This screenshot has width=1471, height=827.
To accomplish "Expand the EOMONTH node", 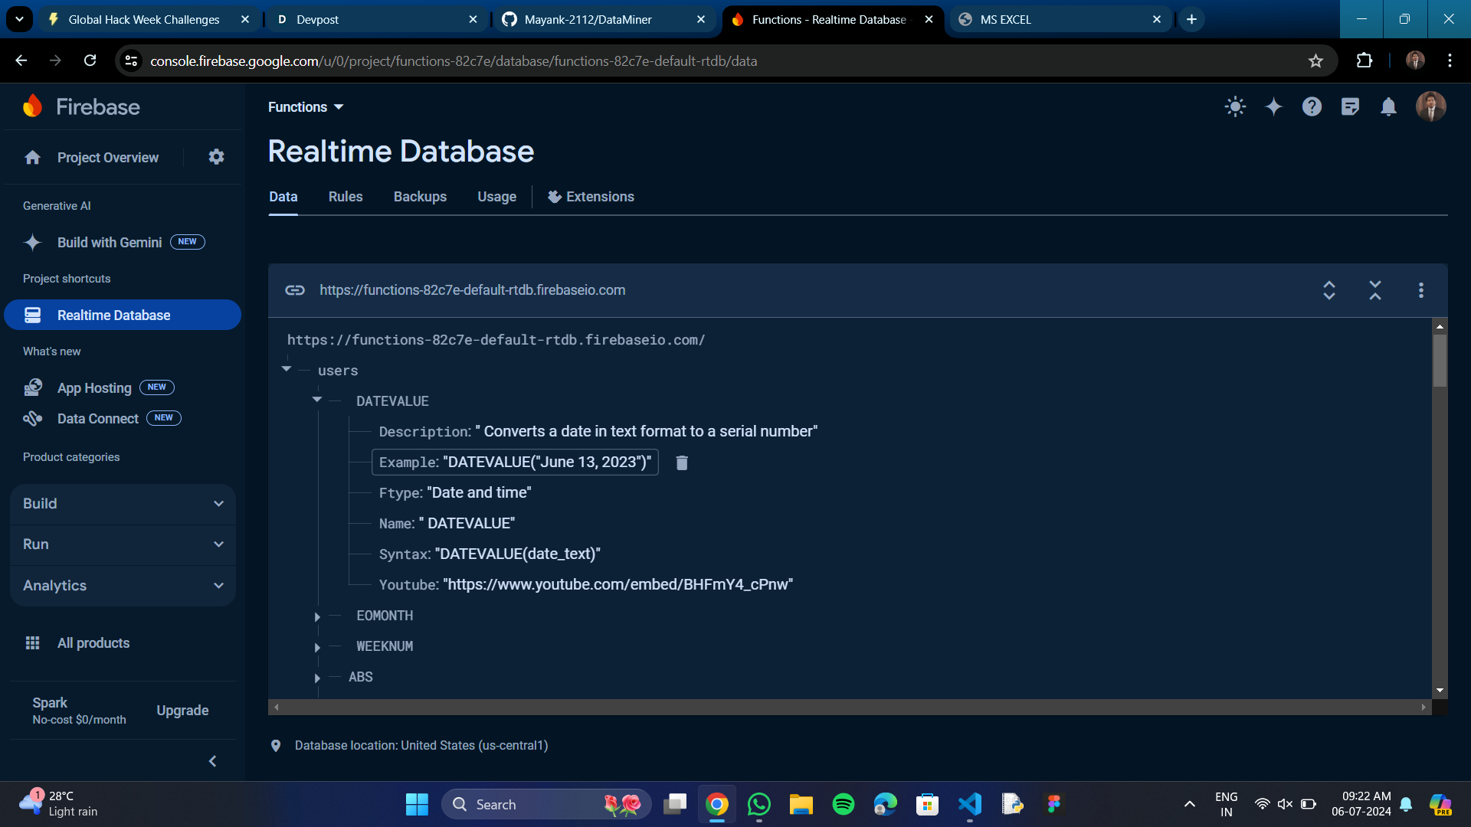I will 317,616.
